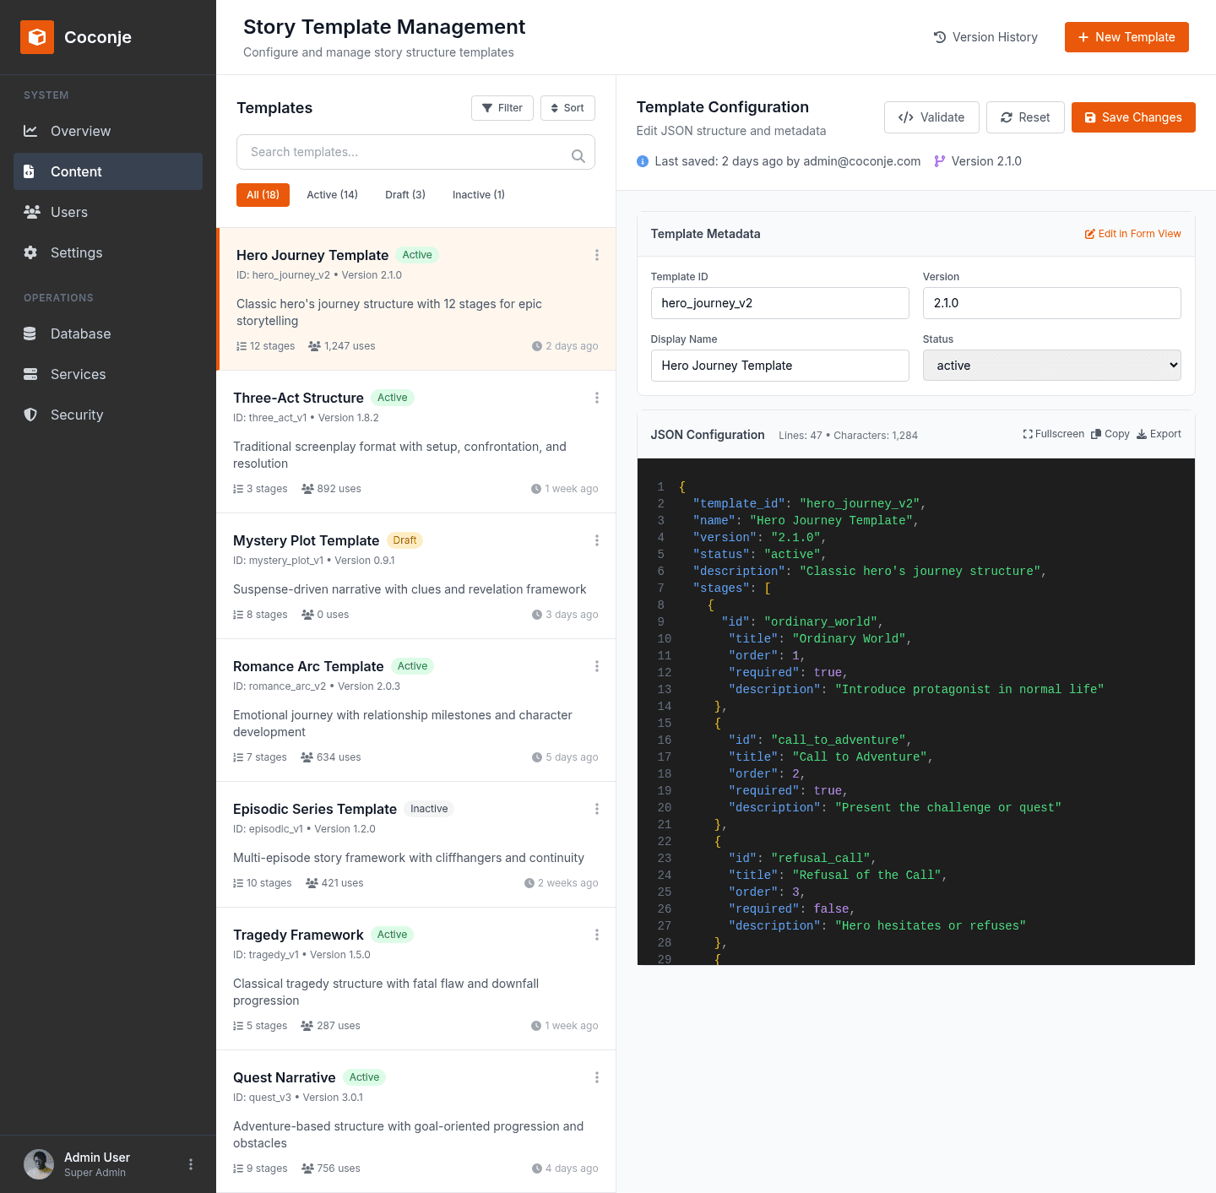Open the Security section
The image size is (1216, 1193).
coord(77,415)
